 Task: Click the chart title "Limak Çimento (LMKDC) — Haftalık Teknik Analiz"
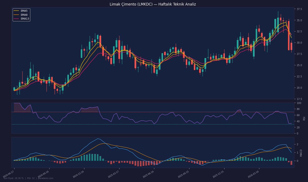(x=153, y=4)
